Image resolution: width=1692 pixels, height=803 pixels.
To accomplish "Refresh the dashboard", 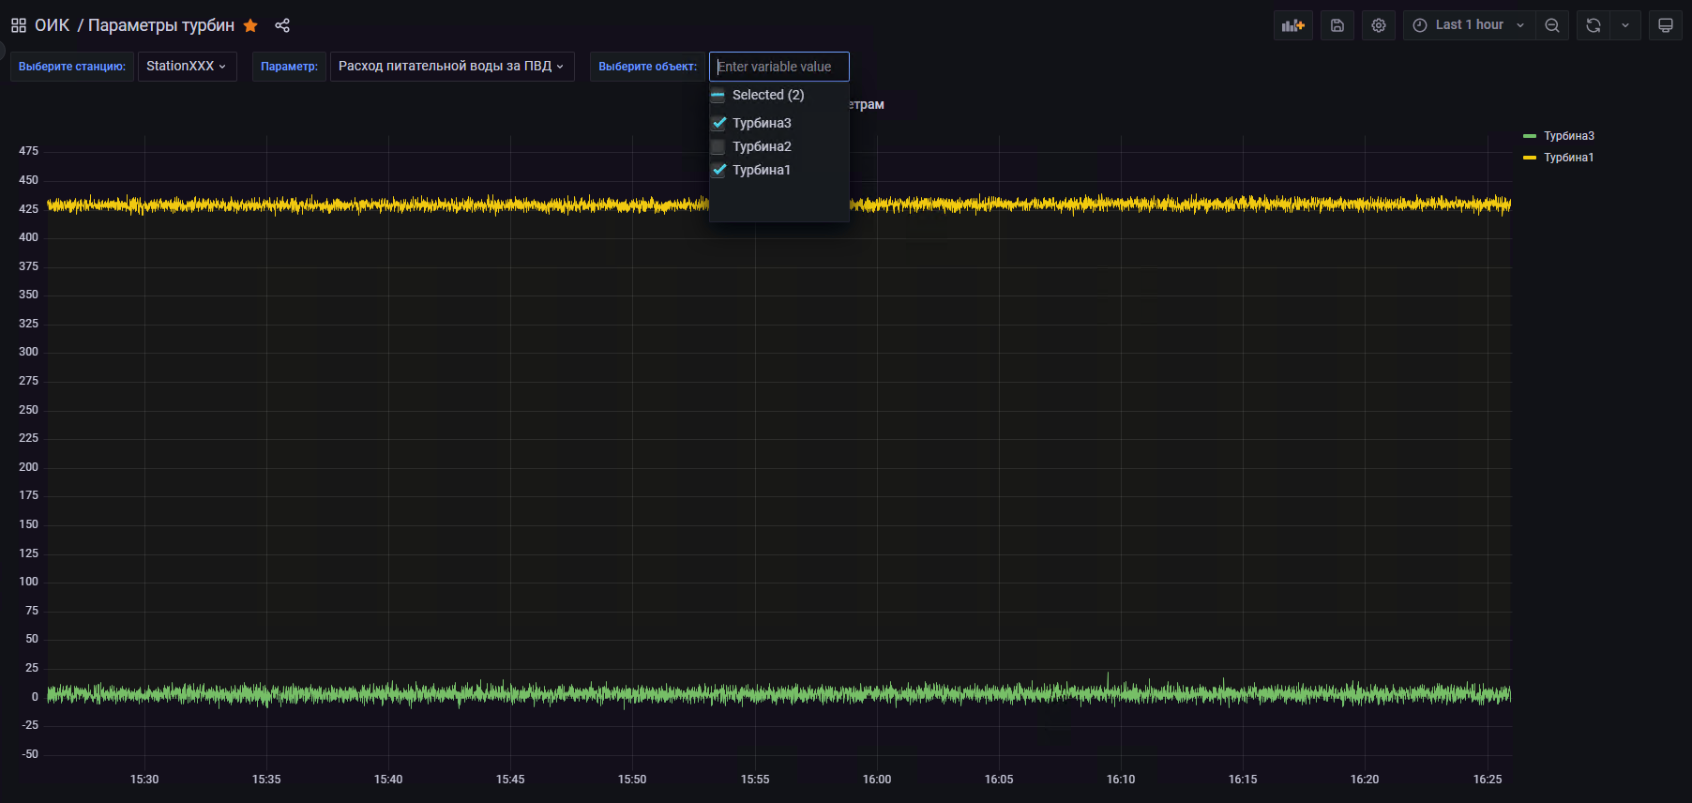I will pos(1594,25).
